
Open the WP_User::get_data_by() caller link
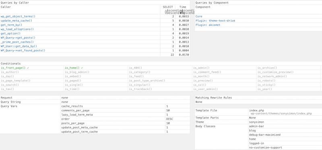(19, 46)
